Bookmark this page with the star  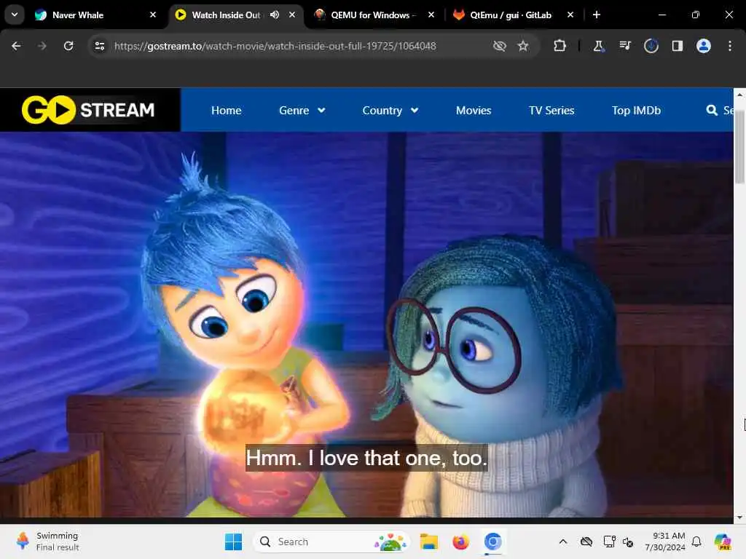click(x=523, y=46)
